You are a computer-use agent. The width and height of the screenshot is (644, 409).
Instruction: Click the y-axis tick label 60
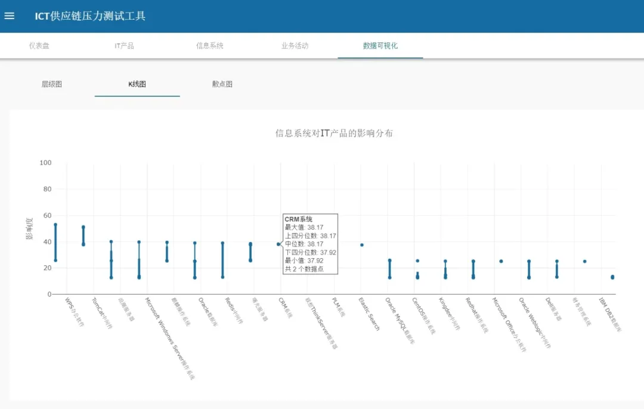click(47, 215)
